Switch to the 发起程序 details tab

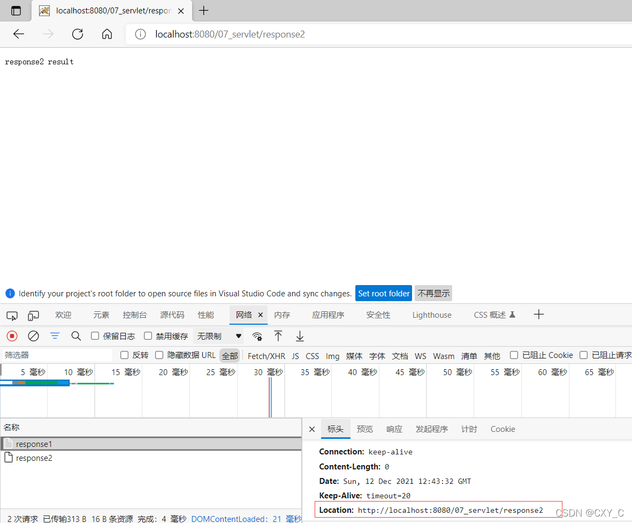[432, 429]
